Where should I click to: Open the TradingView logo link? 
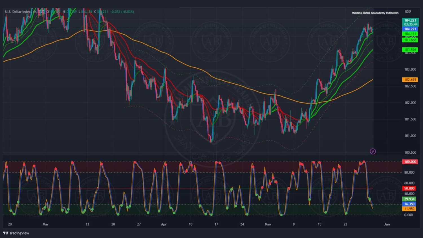[16, 233]
